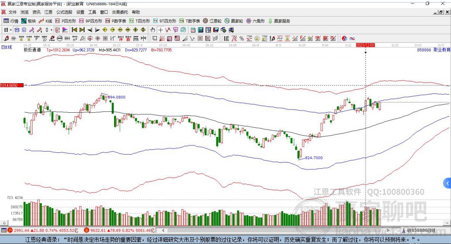The image size is (451, 244).
Task: Click the yin-yang circle icon
Action: coord(344,38)
